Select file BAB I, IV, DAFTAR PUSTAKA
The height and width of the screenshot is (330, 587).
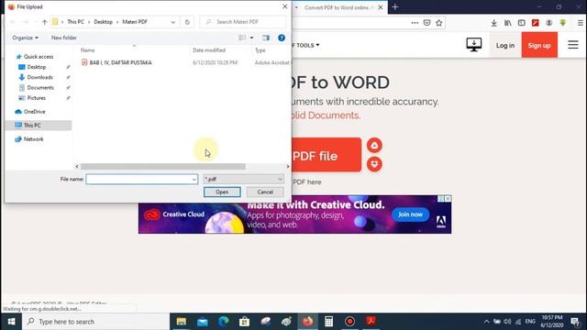tap(121, 62)
